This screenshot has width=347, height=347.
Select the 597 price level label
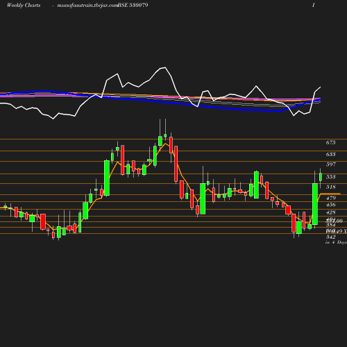tap(330, 164)
